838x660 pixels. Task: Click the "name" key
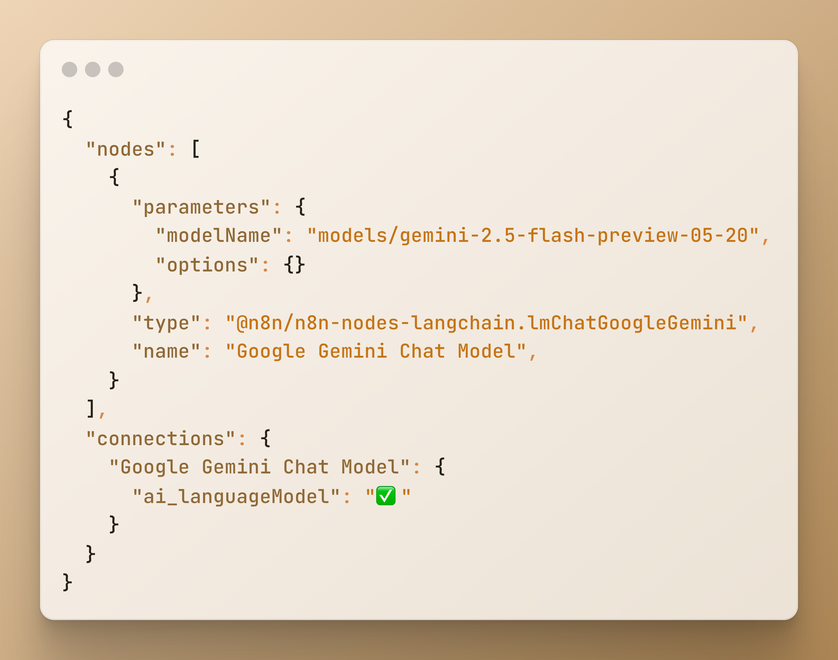(166, 352)
